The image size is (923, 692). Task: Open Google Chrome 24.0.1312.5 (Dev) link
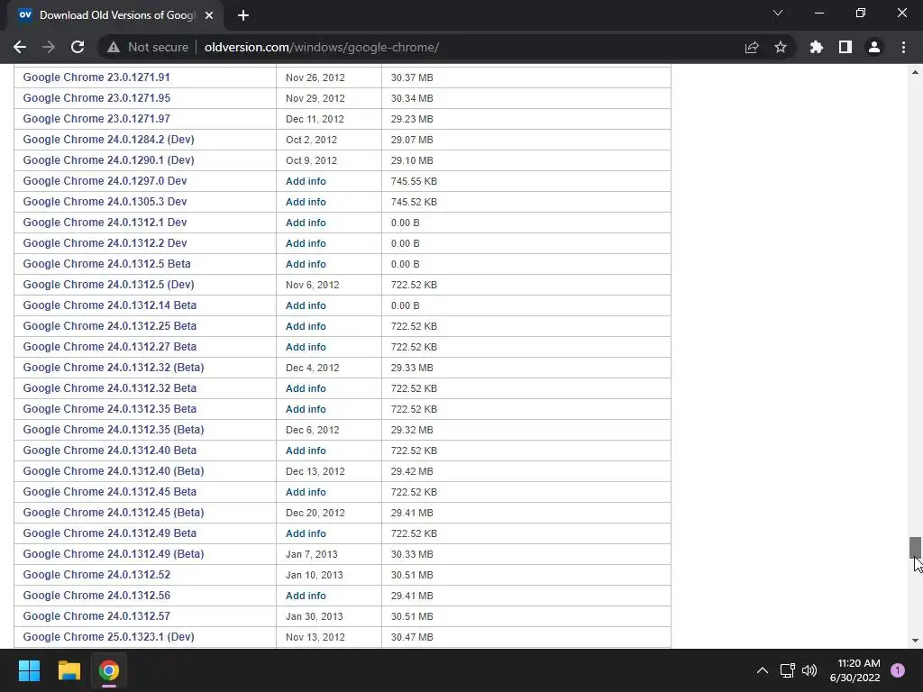[108, 284]
